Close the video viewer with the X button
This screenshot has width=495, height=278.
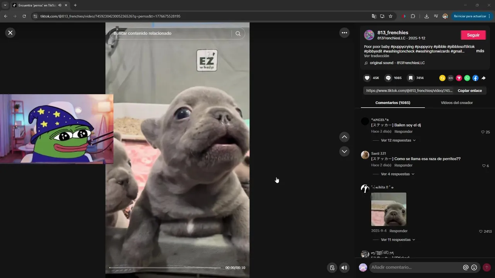(x=10, y=33)
